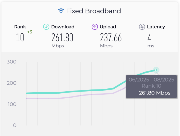The width and height of the screenshot is (180, 136).
Task: Click the 300 y-axis label
Action: 11,62
